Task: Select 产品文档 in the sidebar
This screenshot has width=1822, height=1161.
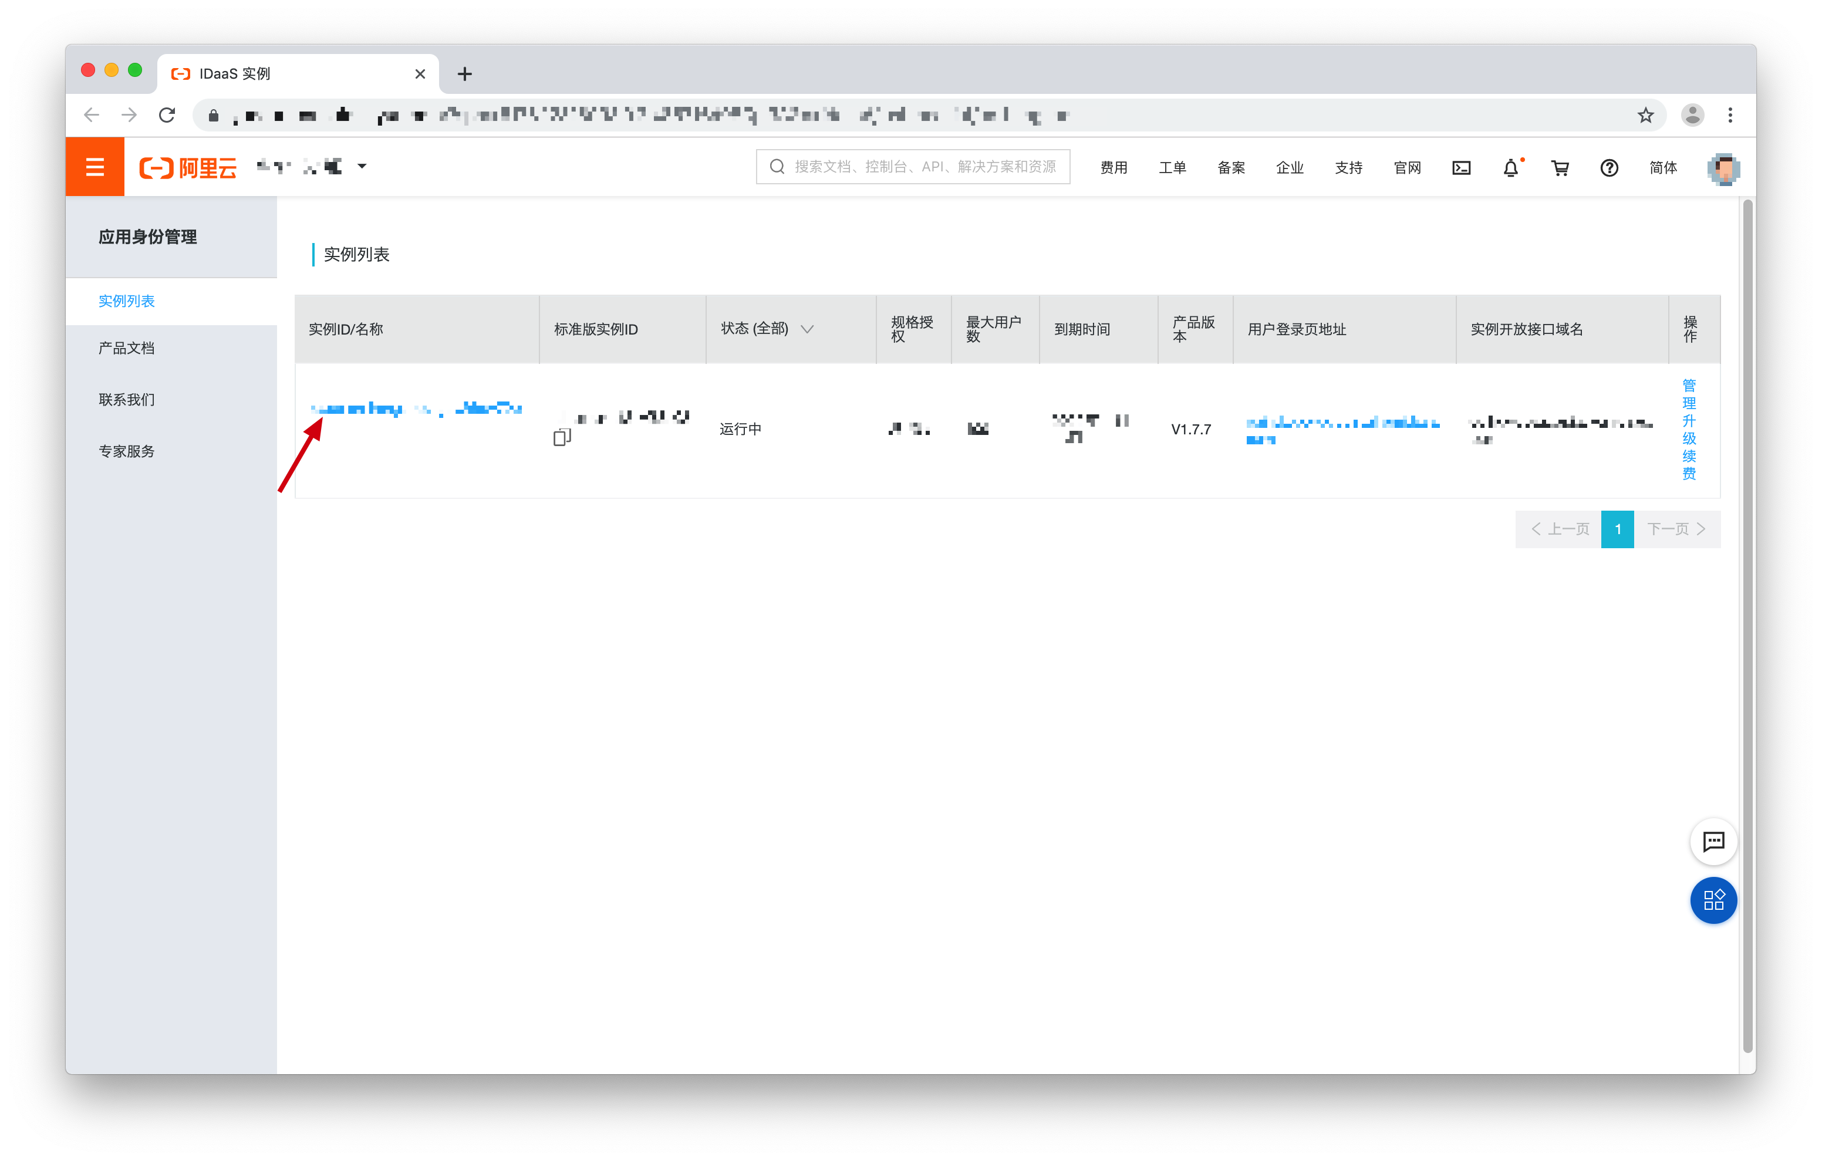Action: point(126,347)
